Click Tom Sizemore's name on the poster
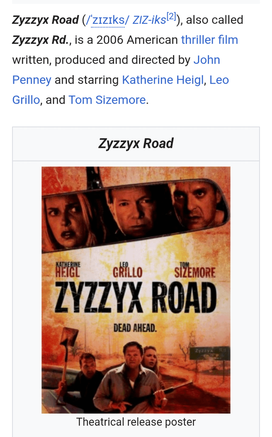 195,270
